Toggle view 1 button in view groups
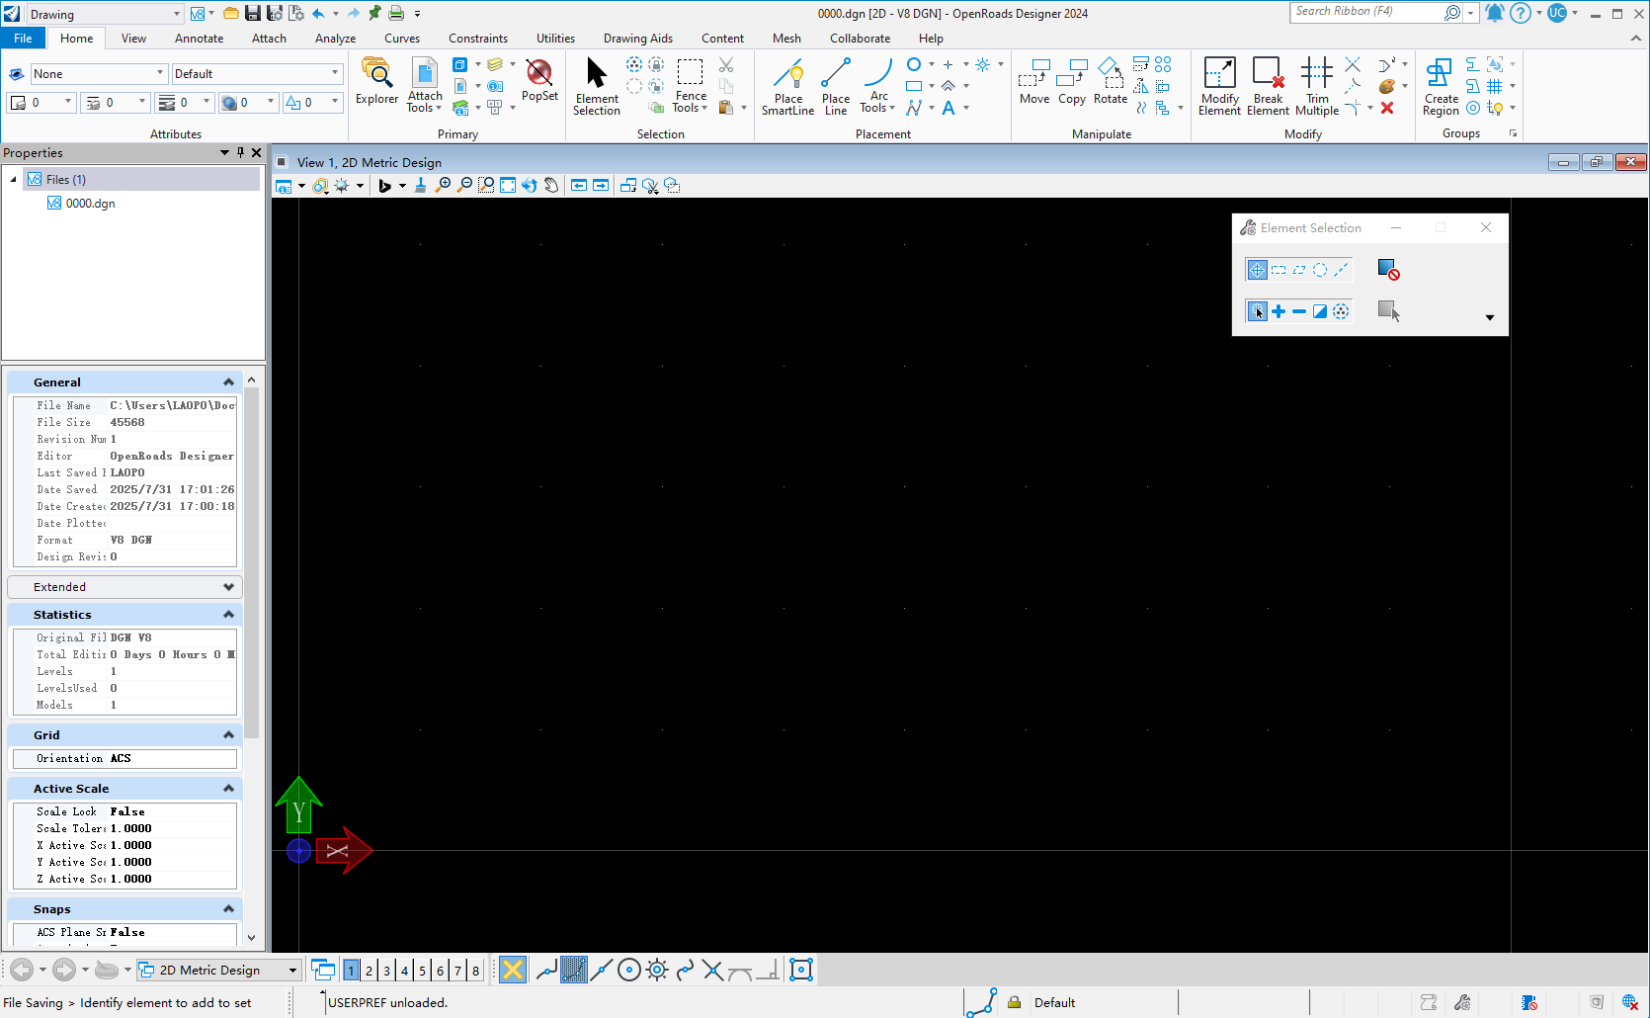 tap(351, 971)
